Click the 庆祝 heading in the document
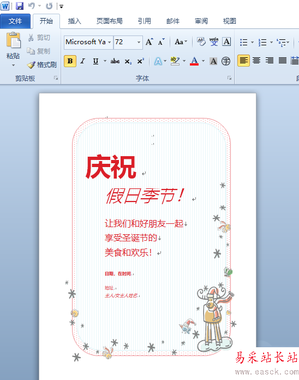Image resolution: width=299 pixels, height=380 pixels. click(x=111, y=167)
